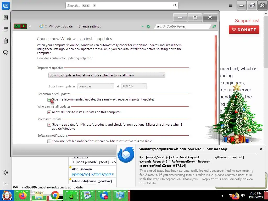
Task: Toggle Allow all users to install updates
Action: [x=49, y=112]
